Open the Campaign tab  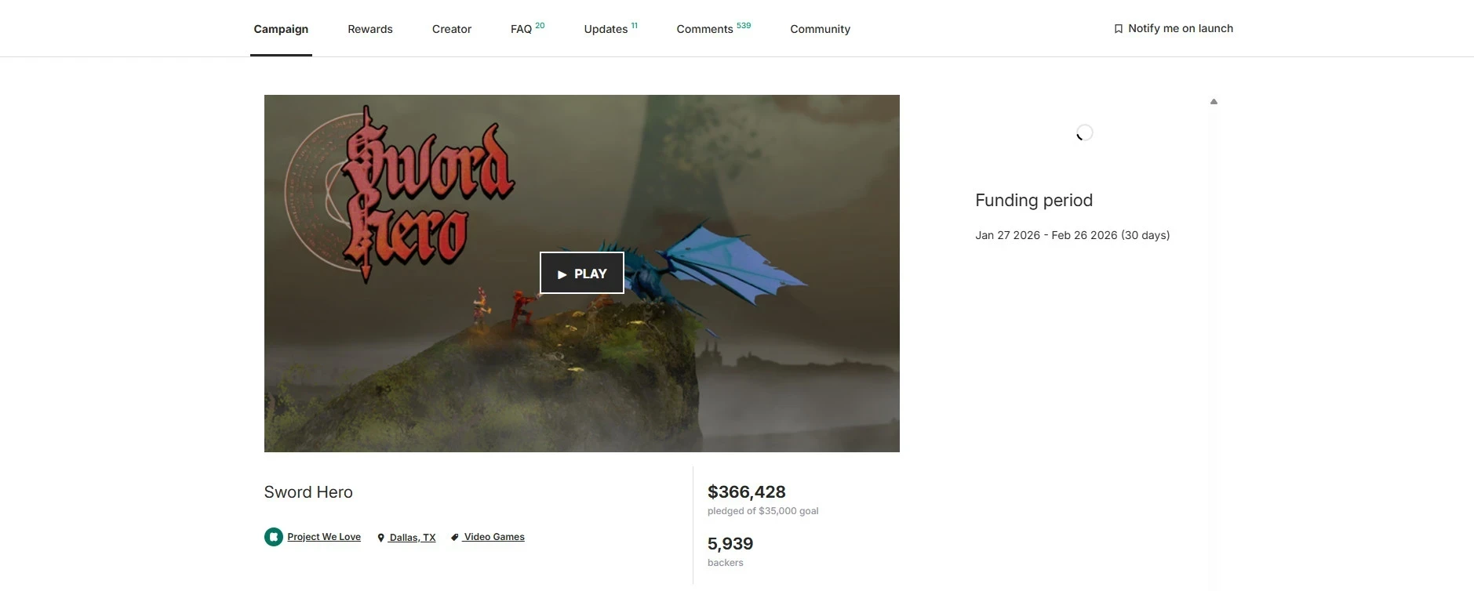point(281,29)
